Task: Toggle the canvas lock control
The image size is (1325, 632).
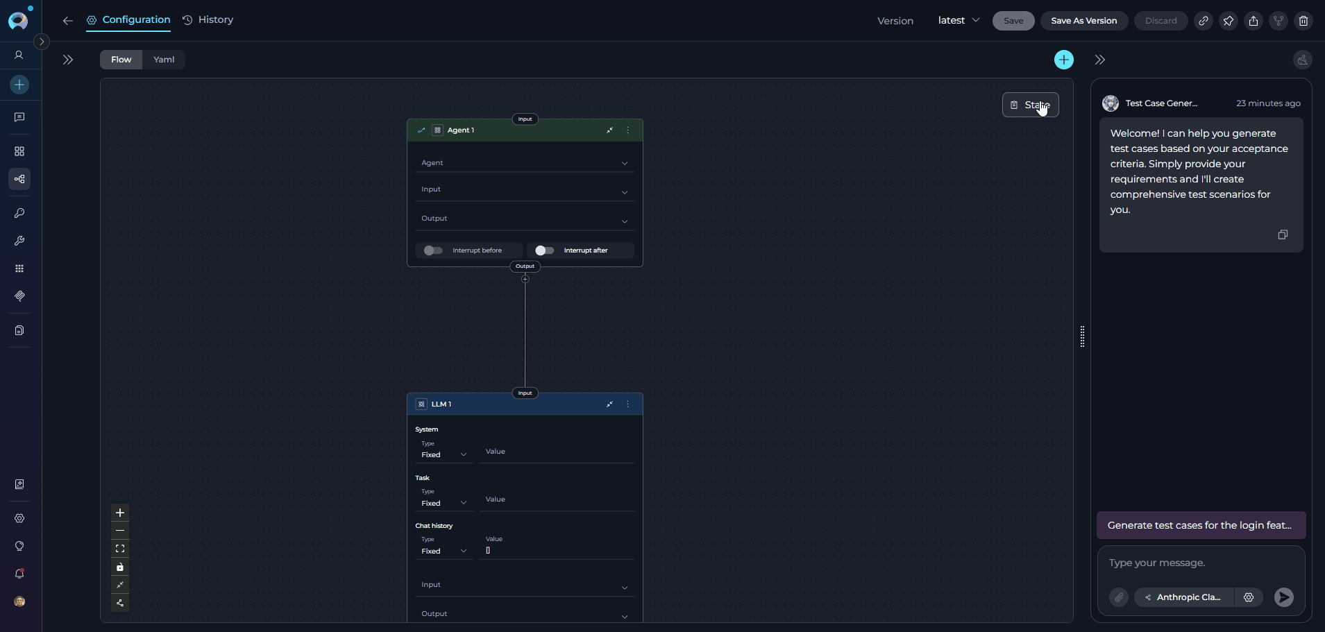Action: [120, 567]
